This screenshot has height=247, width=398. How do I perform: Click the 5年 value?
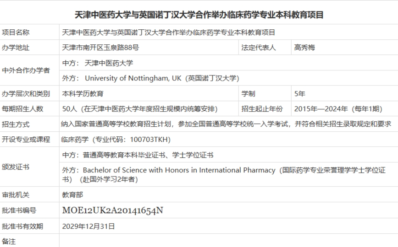(x=300, y=93)
